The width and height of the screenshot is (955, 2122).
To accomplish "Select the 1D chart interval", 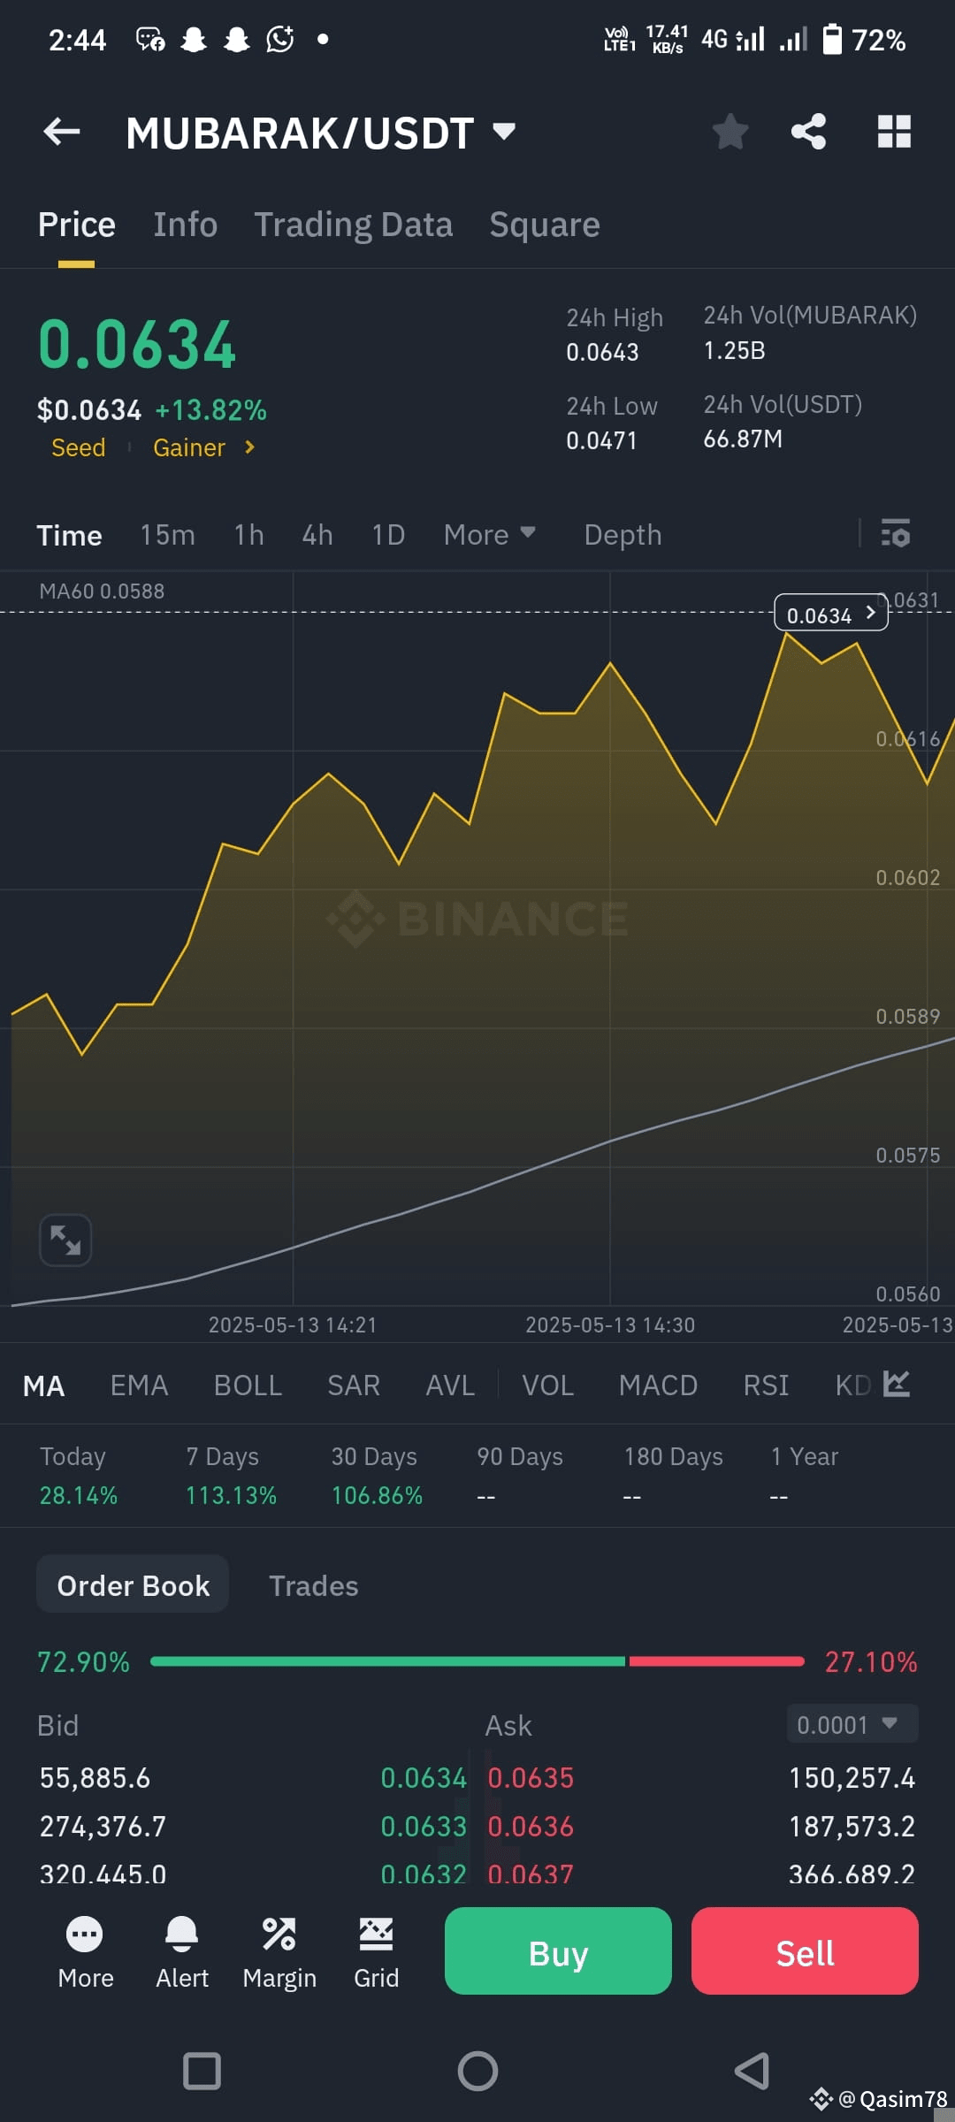I will (x=388, y=535).
